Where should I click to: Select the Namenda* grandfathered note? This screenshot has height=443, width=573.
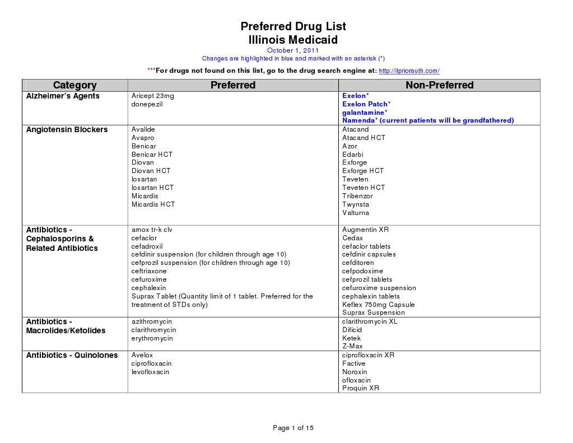click(x=428, y=120)
